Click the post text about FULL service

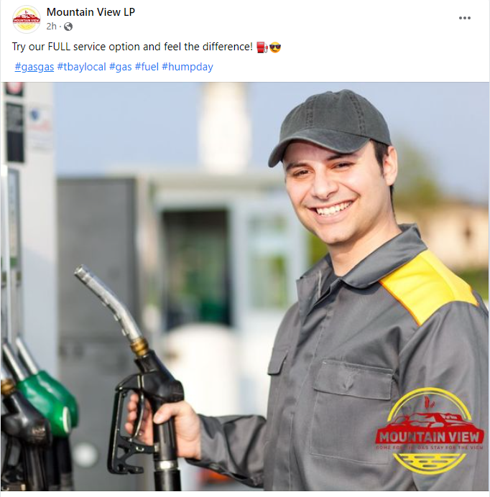(x=132, y=47)
